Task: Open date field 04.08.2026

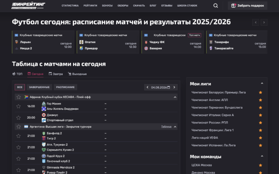Action: 160,87
